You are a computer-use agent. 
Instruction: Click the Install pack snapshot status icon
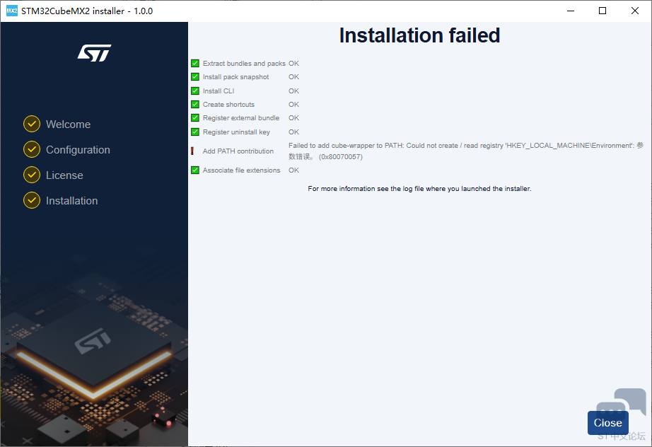194,76
